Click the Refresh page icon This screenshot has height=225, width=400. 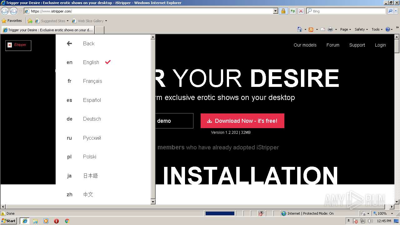[292, 11]
